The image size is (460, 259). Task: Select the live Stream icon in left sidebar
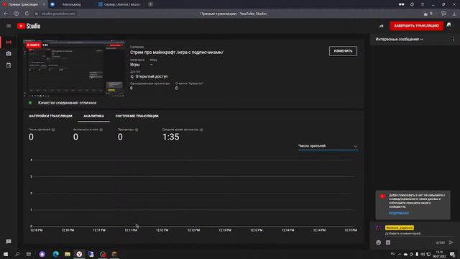coord(9,42)
